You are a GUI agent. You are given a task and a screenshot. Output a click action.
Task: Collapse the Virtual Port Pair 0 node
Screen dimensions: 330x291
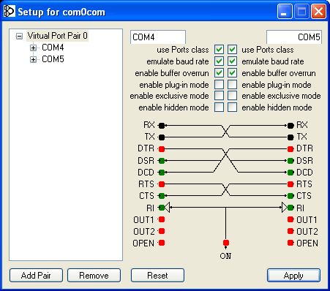point(19,37)
